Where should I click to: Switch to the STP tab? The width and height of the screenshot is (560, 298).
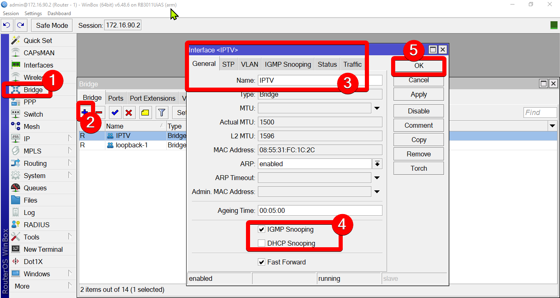coord(228,64)
